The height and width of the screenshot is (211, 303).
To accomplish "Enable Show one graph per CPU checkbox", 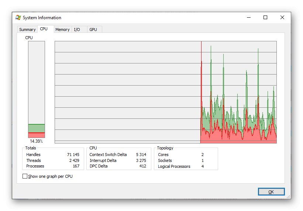I will coord(25,176).
